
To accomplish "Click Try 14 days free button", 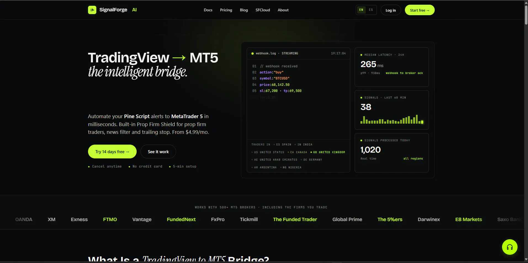I will [112, 152].
